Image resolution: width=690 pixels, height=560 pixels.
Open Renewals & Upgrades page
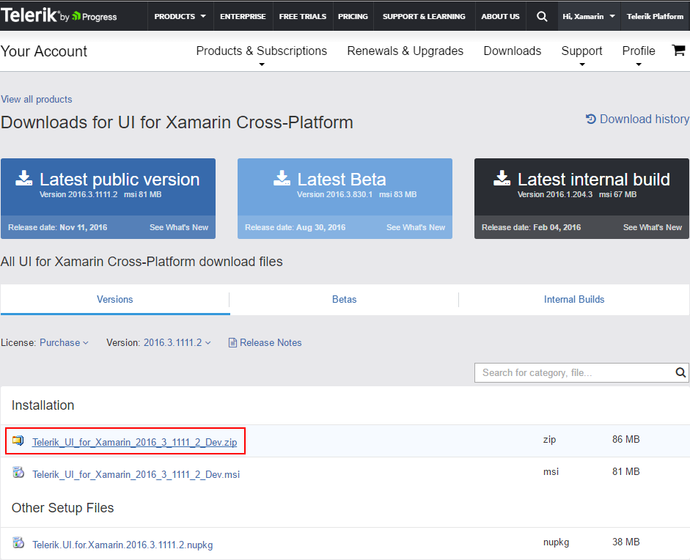[x=405, y=51]
